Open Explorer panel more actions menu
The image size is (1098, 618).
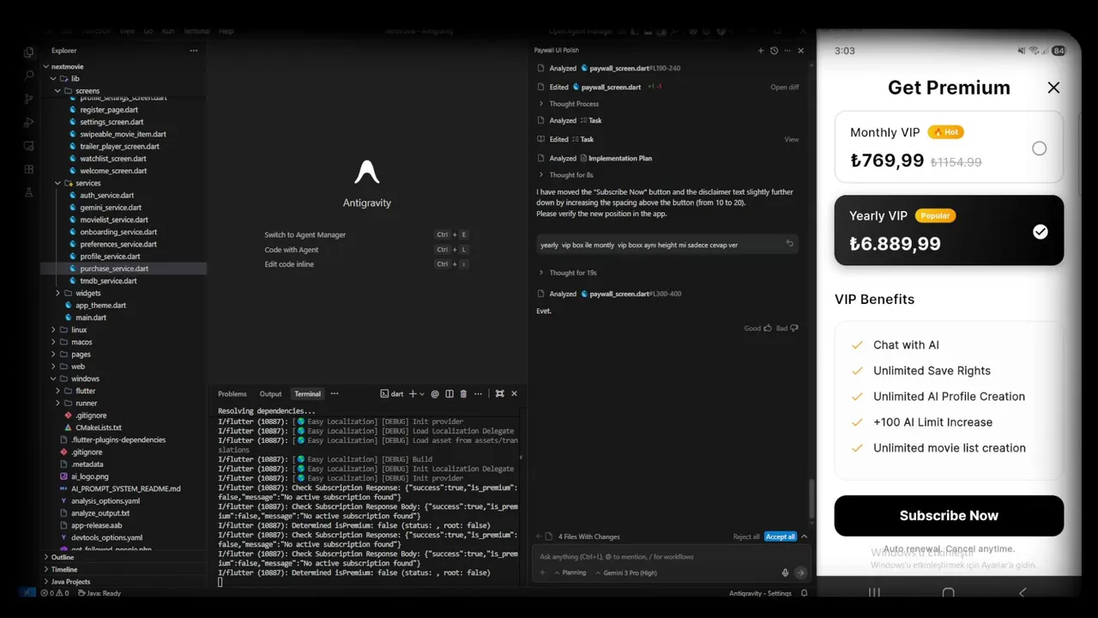pos(194,51)
